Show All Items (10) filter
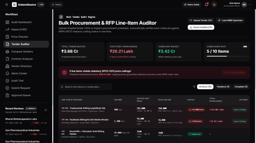256x143 pixels. [205, 87]
